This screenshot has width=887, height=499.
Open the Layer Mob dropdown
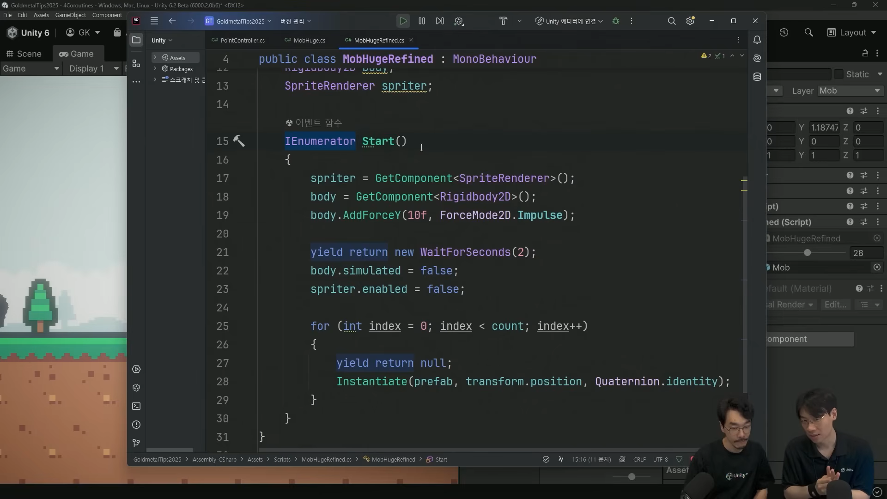coord(850,91)
